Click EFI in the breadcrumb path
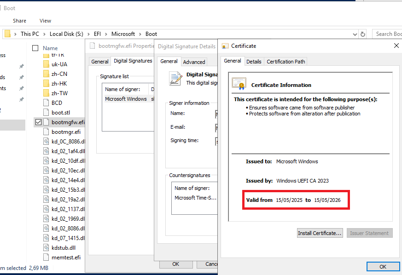402x275 pixels. tap(98, 34)
